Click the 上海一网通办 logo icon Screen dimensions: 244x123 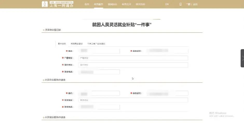click(x=45, y=4)
